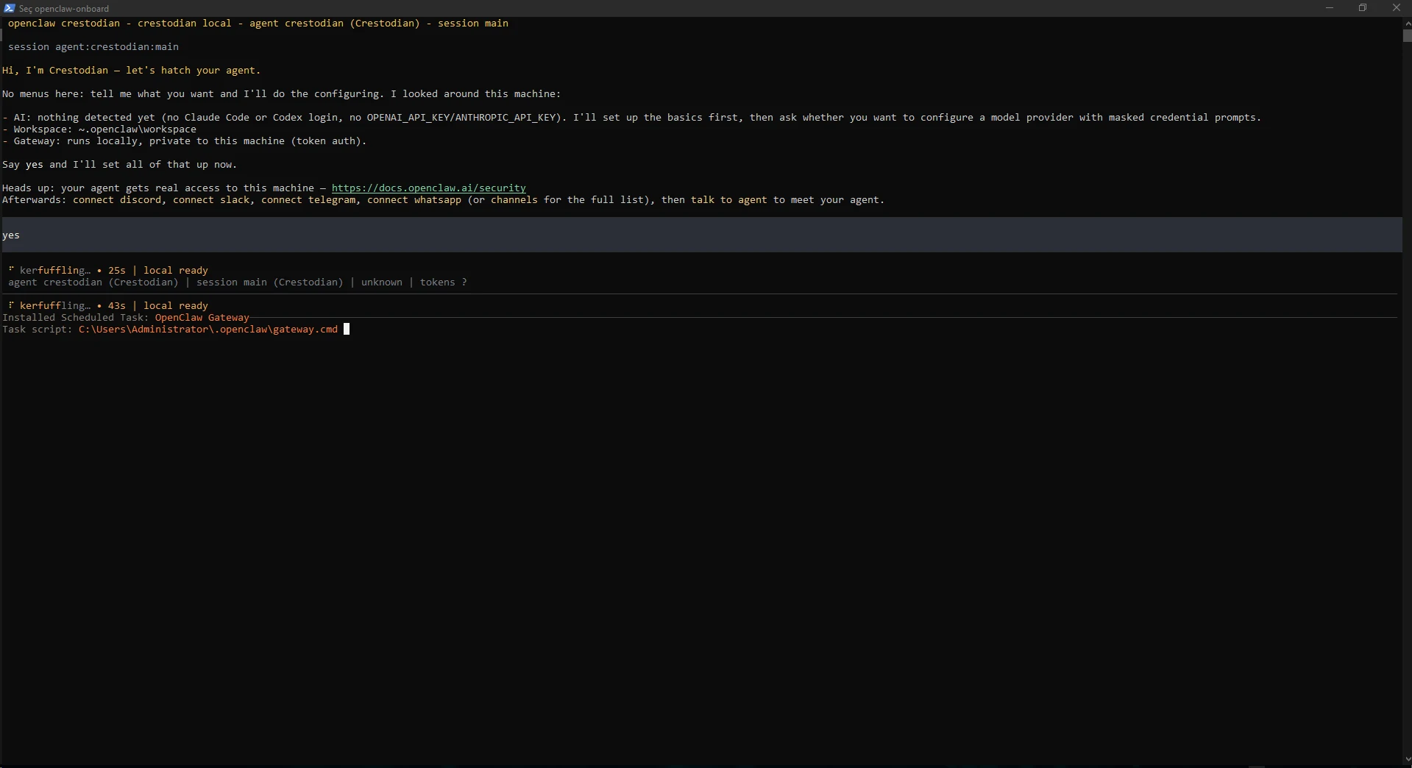This screenshot has height=768, width=1412.
Task: Open the docs.openclaw.ai/security link
Action: click(x=428, y=188)
